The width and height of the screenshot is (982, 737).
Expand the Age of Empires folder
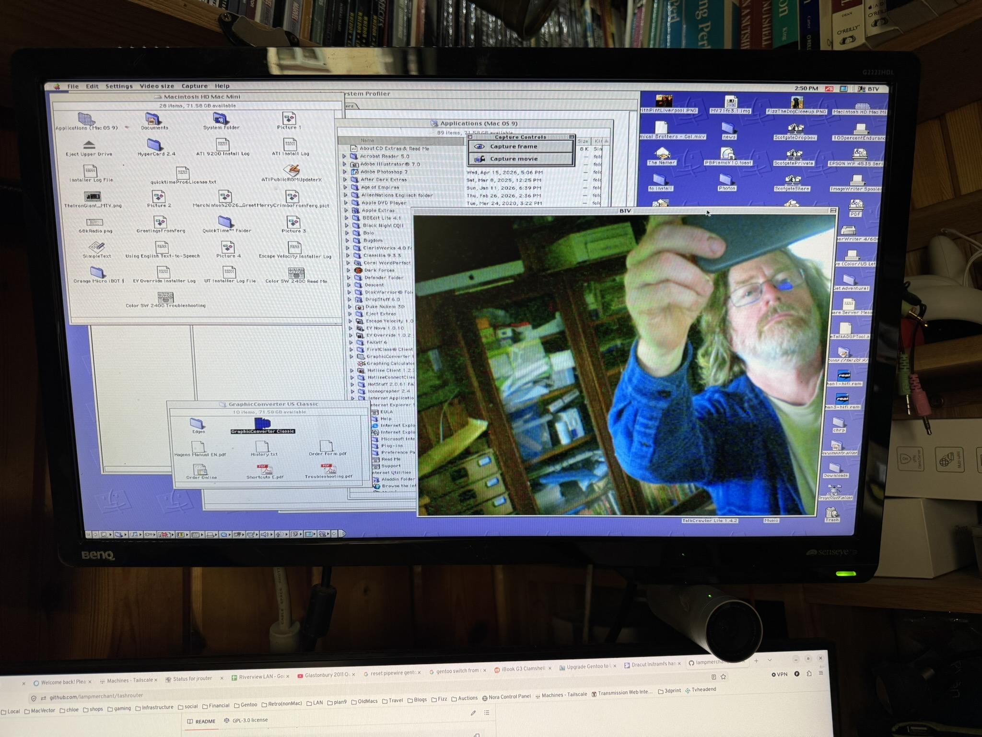pos(345,187)
